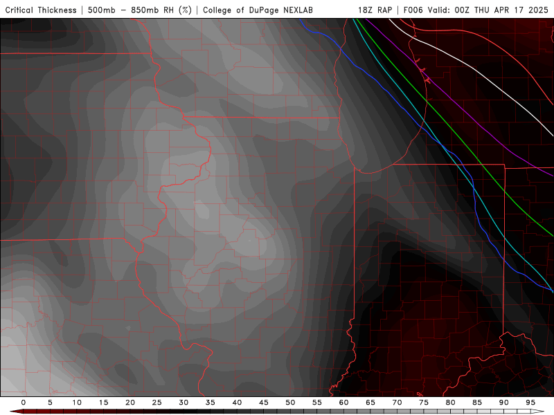Click the 0 label on the color scale

pos(24,403)
